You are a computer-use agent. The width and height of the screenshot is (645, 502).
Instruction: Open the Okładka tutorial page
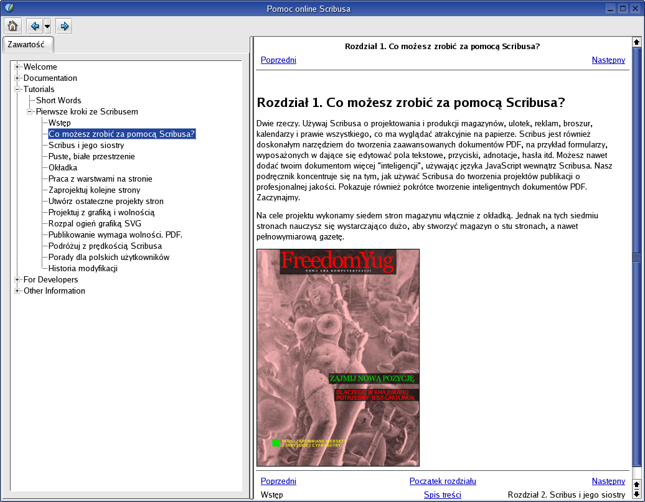tap(62, 167)
